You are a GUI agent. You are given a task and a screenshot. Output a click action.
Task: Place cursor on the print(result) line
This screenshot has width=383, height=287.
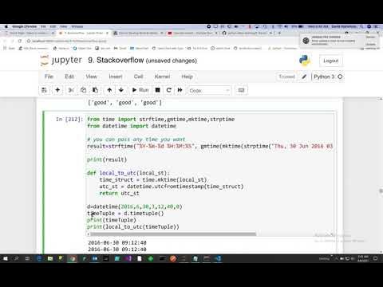107,159
